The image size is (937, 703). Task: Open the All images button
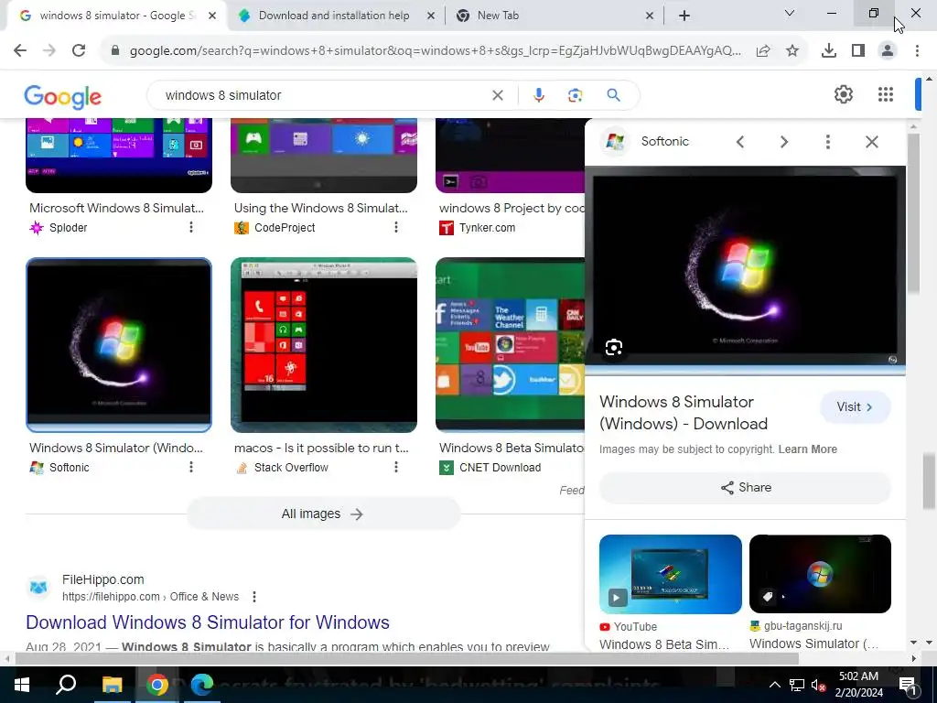pyautogui.click(x=323, y=514)
